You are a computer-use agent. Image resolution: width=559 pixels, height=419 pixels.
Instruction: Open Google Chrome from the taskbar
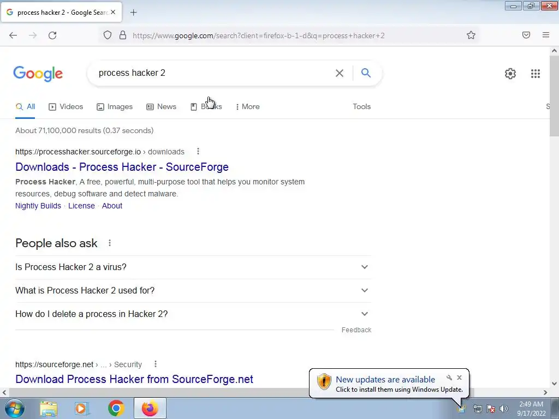coord(116,408)
